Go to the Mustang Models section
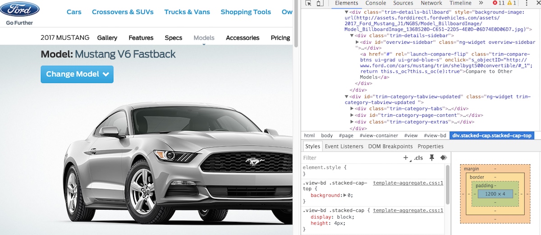541x235 pixels. (204, 38)
